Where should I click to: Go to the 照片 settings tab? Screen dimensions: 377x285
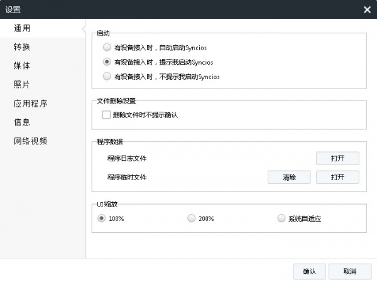pyautogui.click(x=22, y=85)
